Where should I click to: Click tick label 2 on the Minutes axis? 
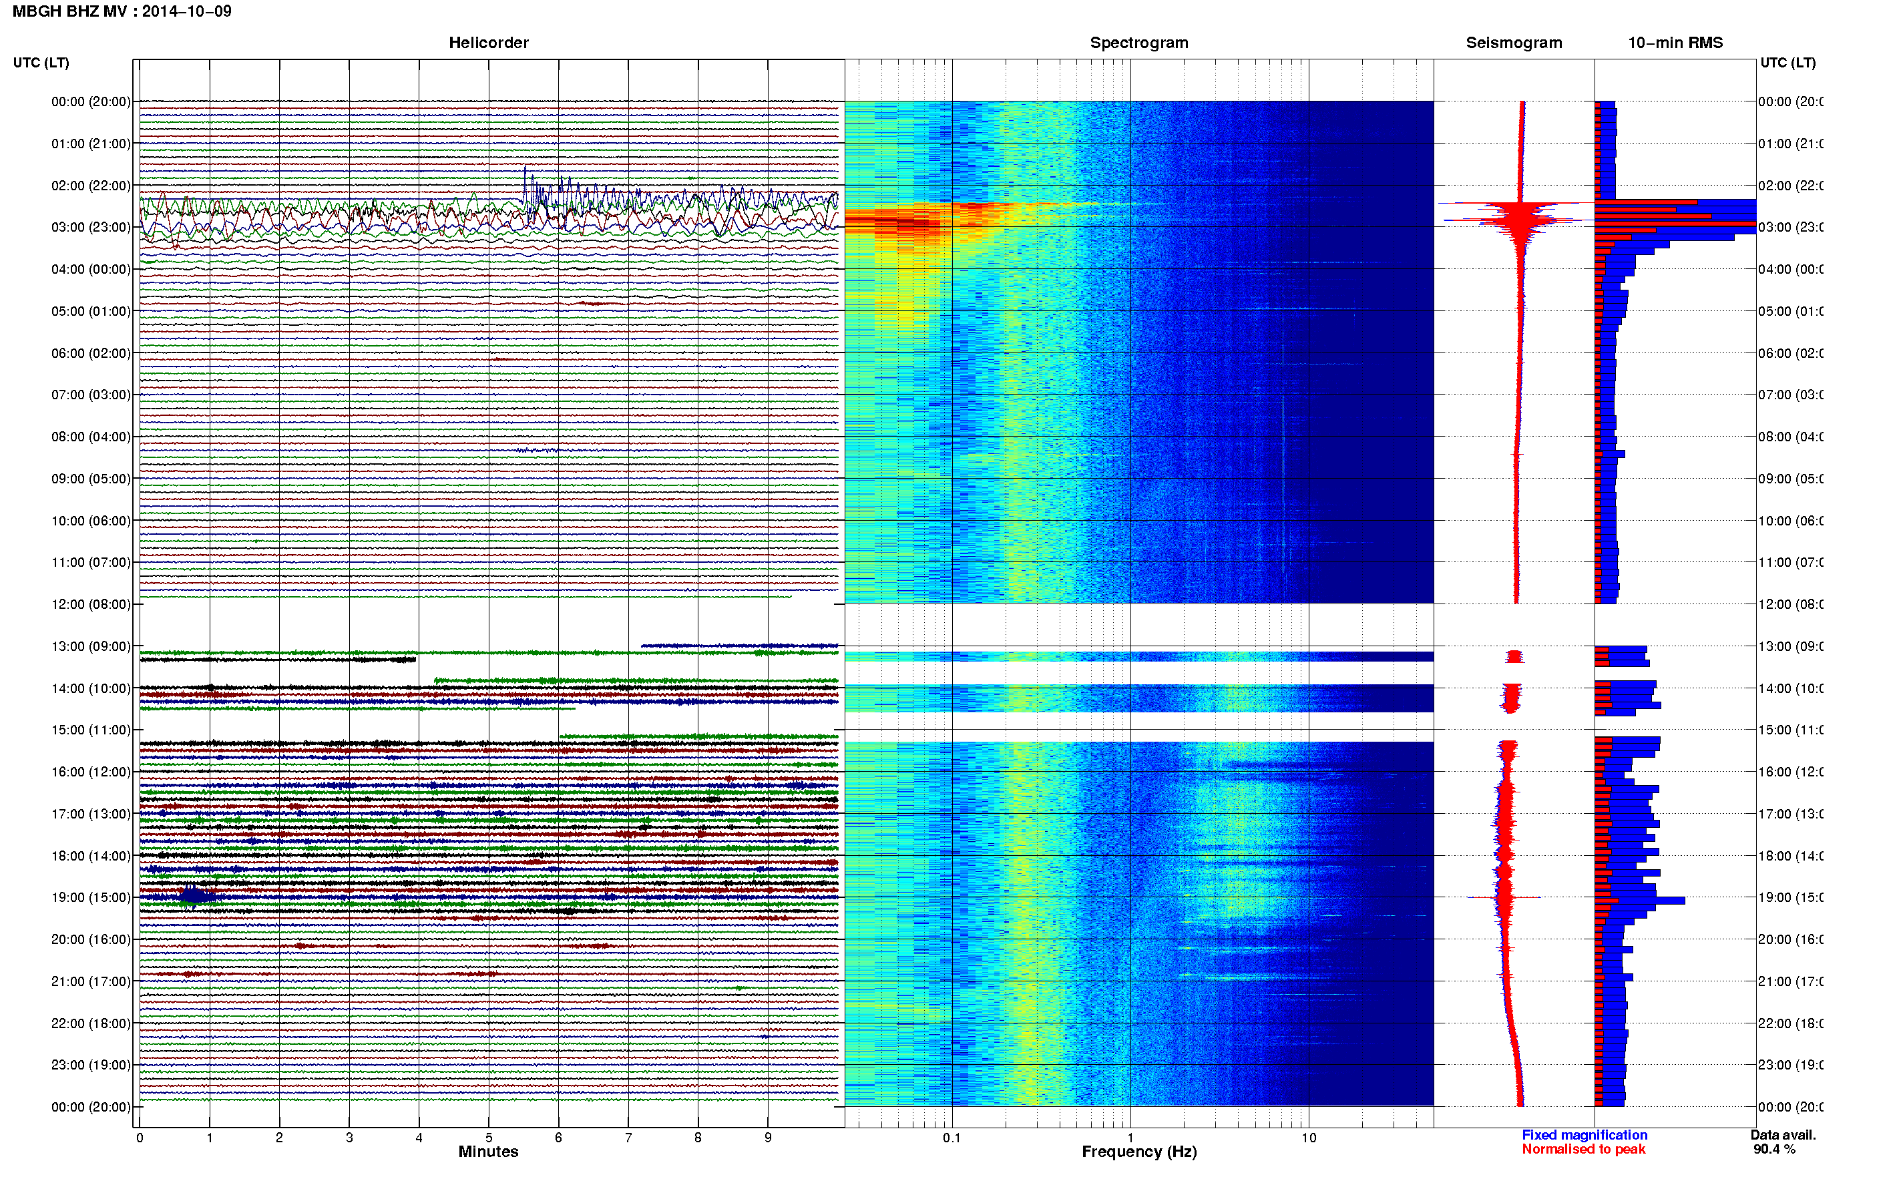tap(280, 1138)
